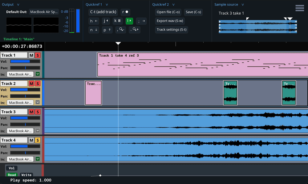Click the green play forward button
This screenshot has width=308, height=184.
pos(129,21)
